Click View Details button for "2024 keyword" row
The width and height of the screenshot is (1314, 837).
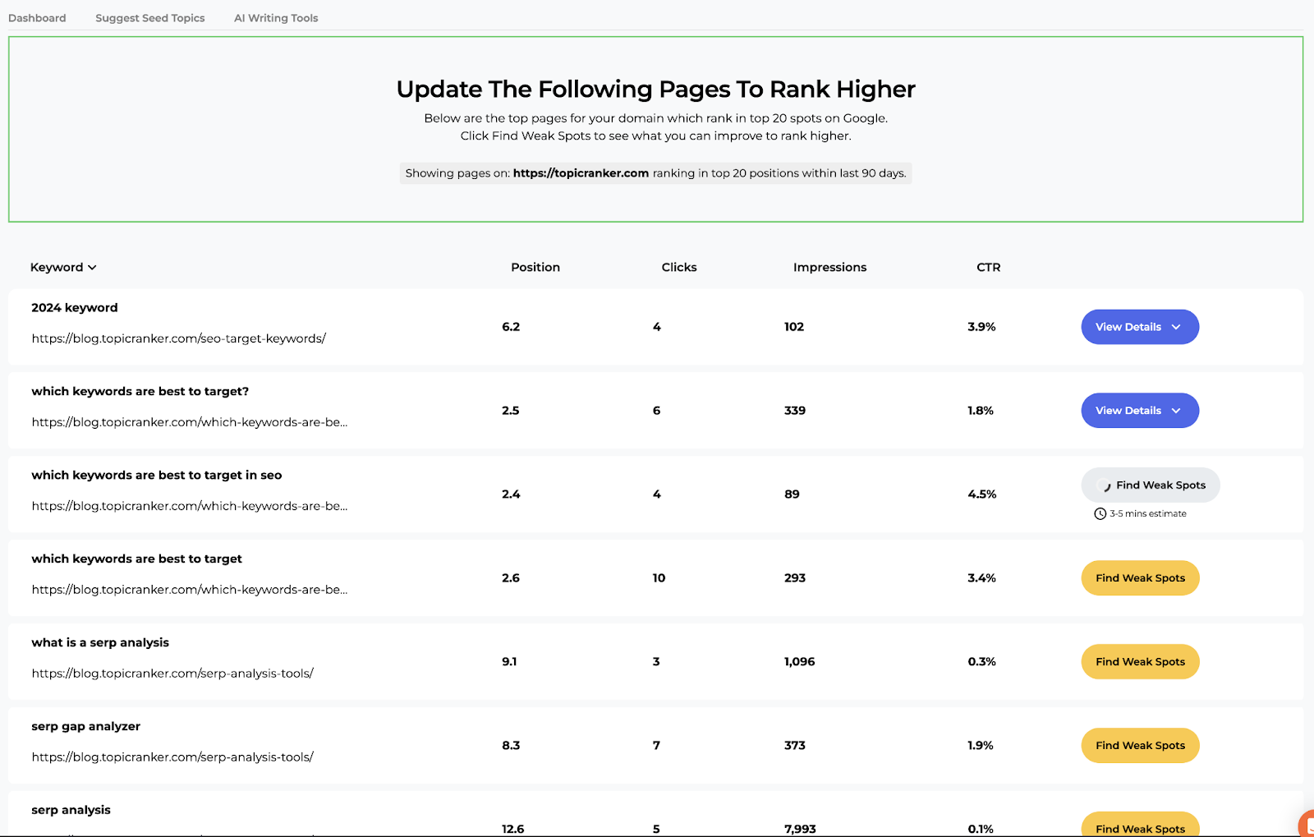click(x=1139, y=326)
